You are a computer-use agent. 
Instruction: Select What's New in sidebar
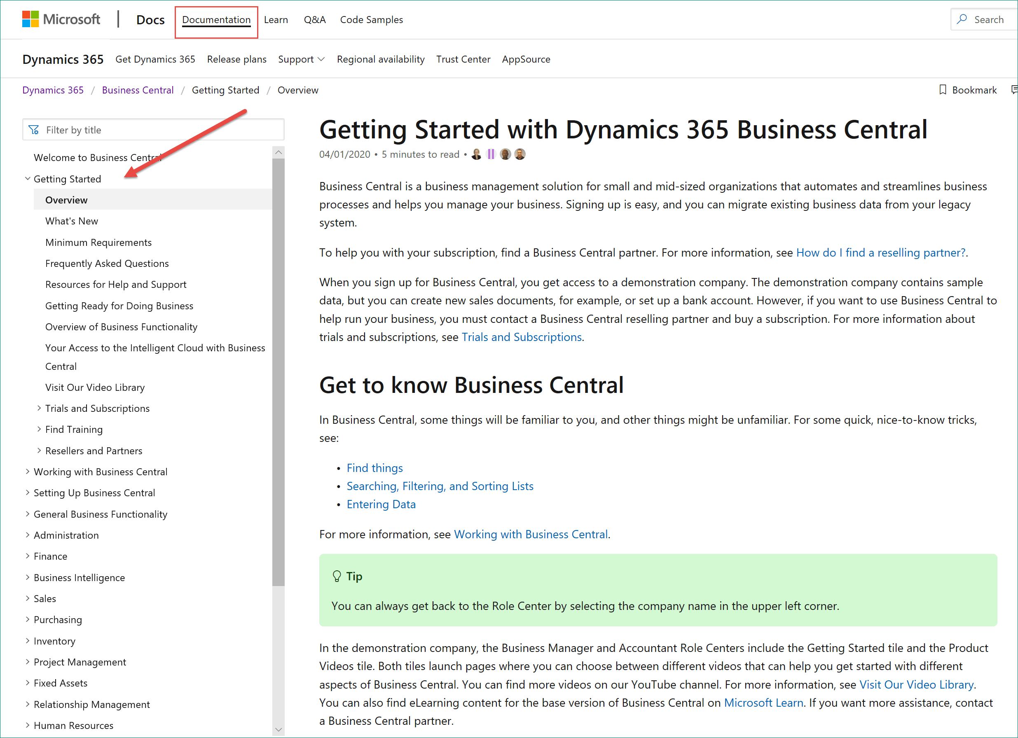72,221
